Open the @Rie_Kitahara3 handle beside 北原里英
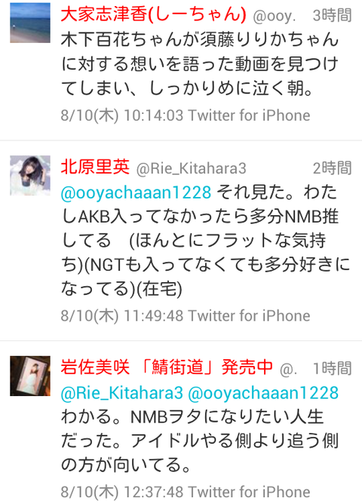 click(x=192, y=168)
